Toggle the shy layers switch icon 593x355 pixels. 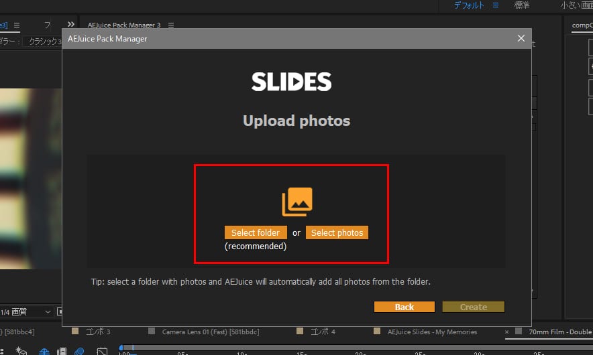point(44,352)
